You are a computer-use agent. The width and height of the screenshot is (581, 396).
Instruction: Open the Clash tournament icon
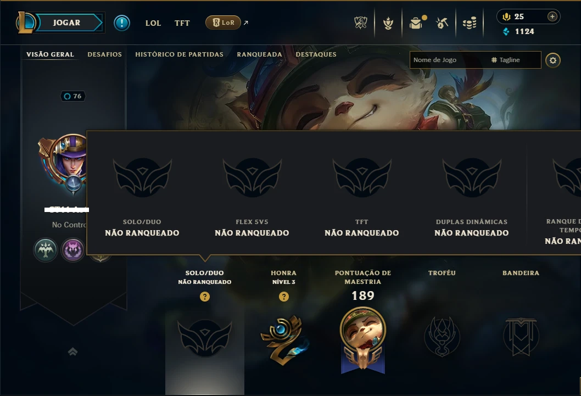[x=361, y=23]
